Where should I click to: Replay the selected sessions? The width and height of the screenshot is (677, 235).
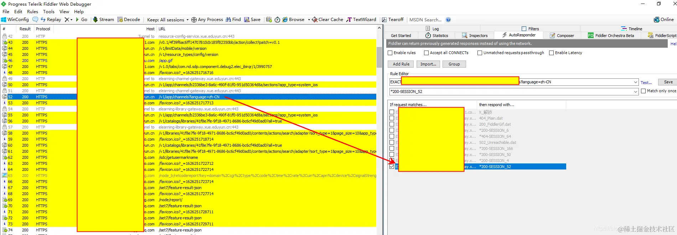51,20
